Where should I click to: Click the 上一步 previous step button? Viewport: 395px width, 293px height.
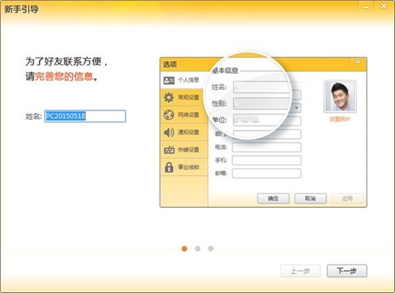tap(300, 271)
